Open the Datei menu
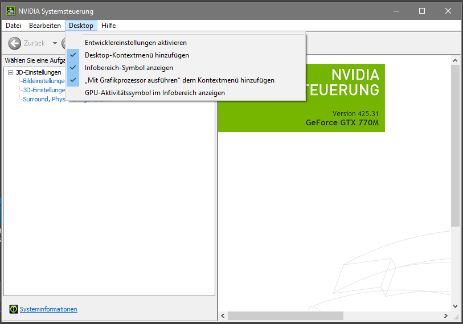 (x=13, y=26)
